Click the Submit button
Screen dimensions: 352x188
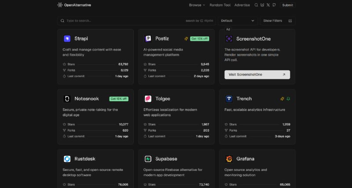[288, 5]
